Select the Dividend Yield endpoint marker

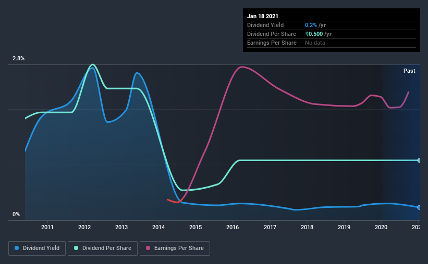[419, 207]
